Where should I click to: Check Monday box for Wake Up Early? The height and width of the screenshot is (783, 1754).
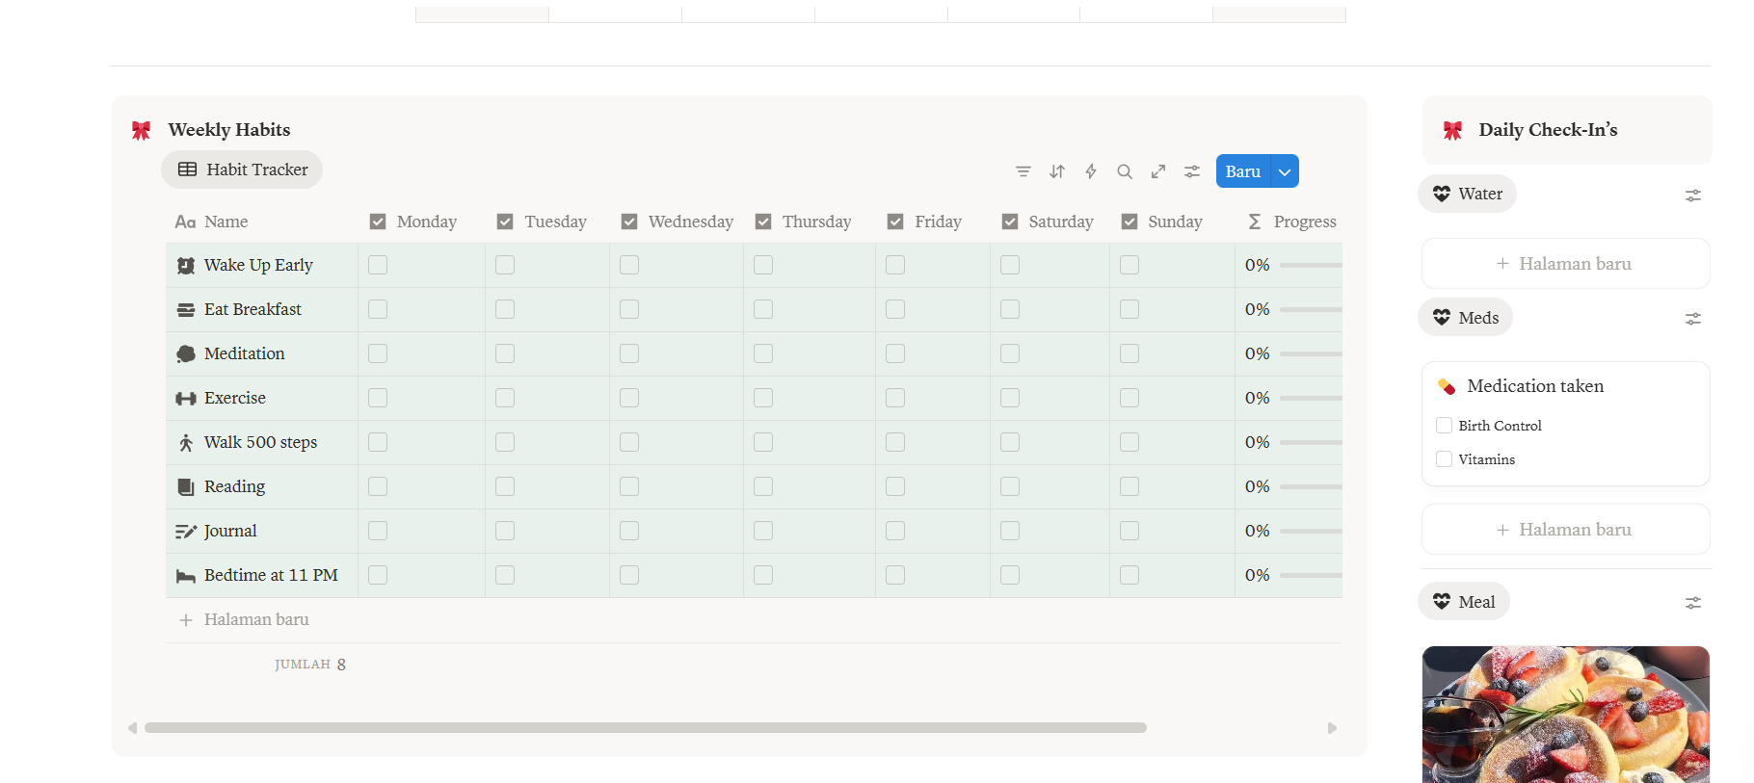click(378, 265)
